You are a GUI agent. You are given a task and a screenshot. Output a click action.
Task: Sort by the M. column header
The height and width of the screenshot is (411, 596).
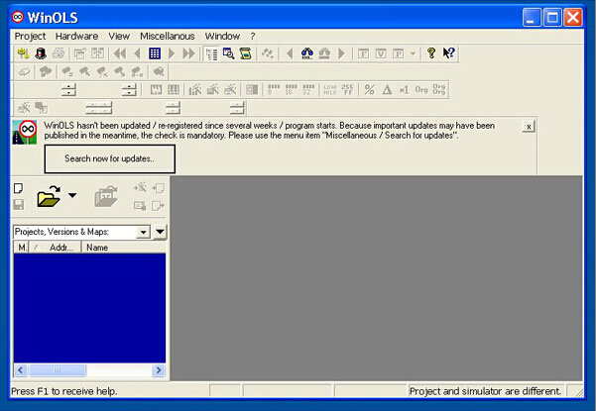(x=21, y=248)
